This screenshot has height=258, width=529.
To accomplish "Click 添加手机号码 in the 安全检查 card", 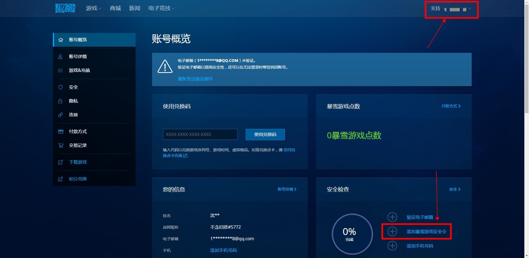I will point(420,246).
